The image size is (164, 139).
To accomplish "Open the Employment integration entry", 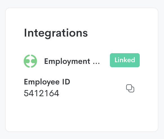I will pyautogui.click(x=72, y=61).
